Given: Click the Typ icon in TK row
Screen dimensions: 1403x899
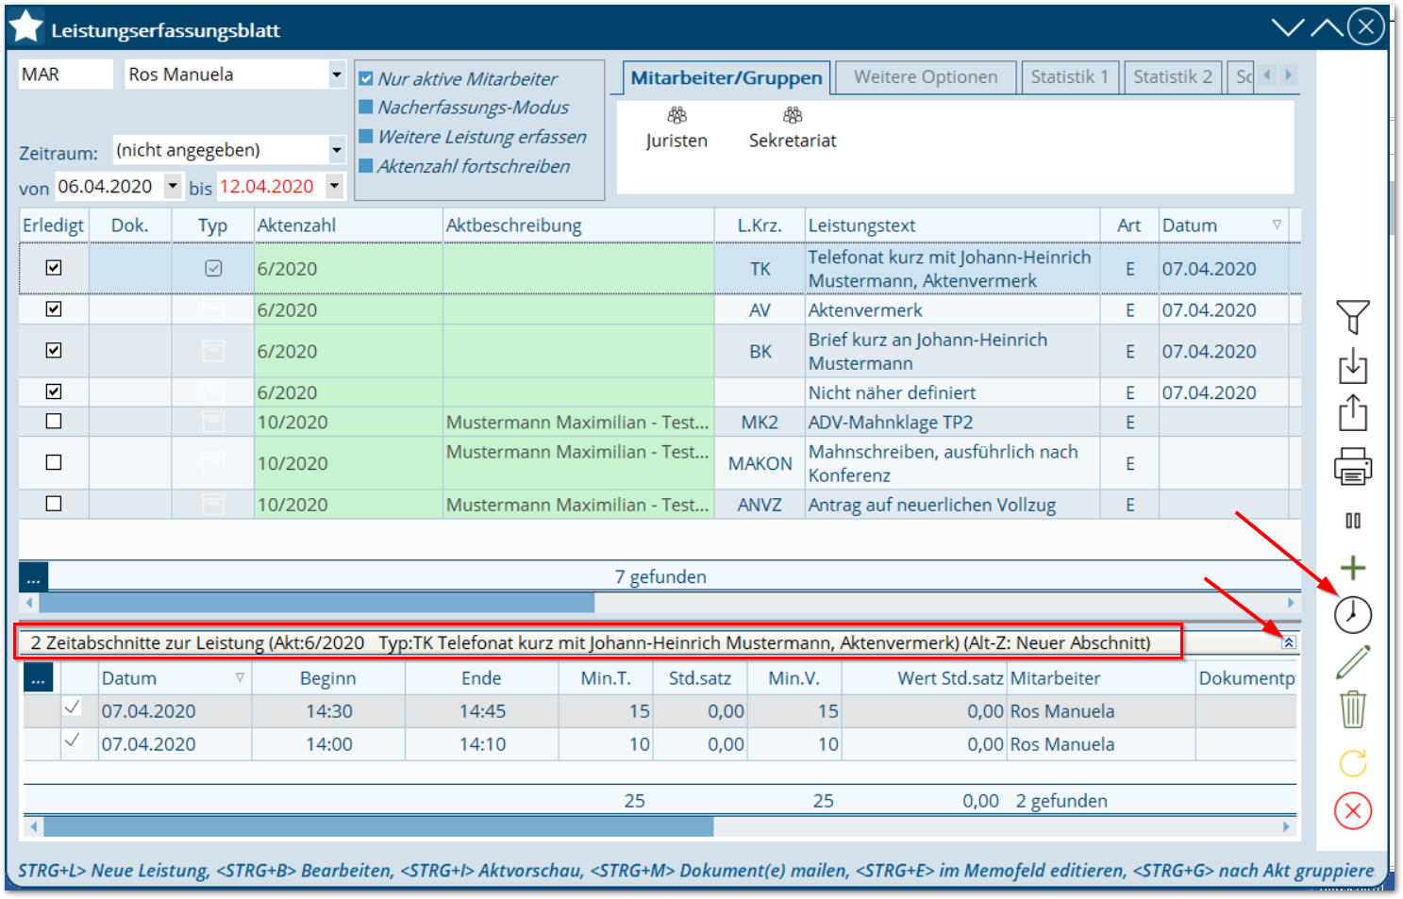Looking at the screenshot, I should [x=213, y=269].
